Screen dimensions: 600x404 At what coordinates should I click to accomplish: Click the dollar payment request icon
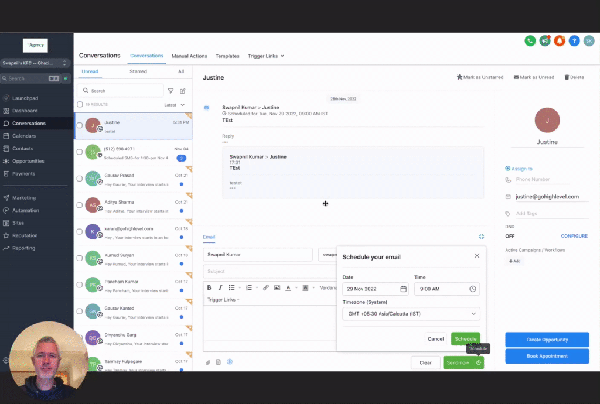click(x=230, y=362)
